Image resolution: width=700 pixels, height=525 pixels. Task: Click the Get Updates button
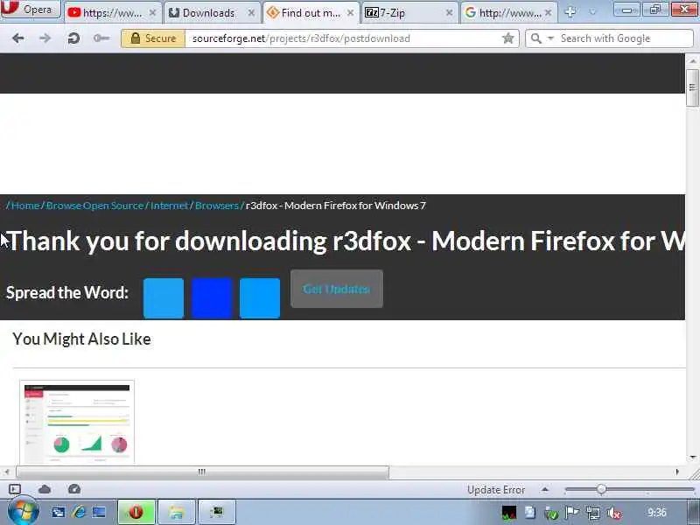337,289
